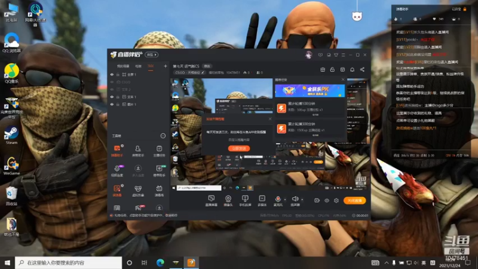Open the WeGame desktop shortcut

coord(11,166)
